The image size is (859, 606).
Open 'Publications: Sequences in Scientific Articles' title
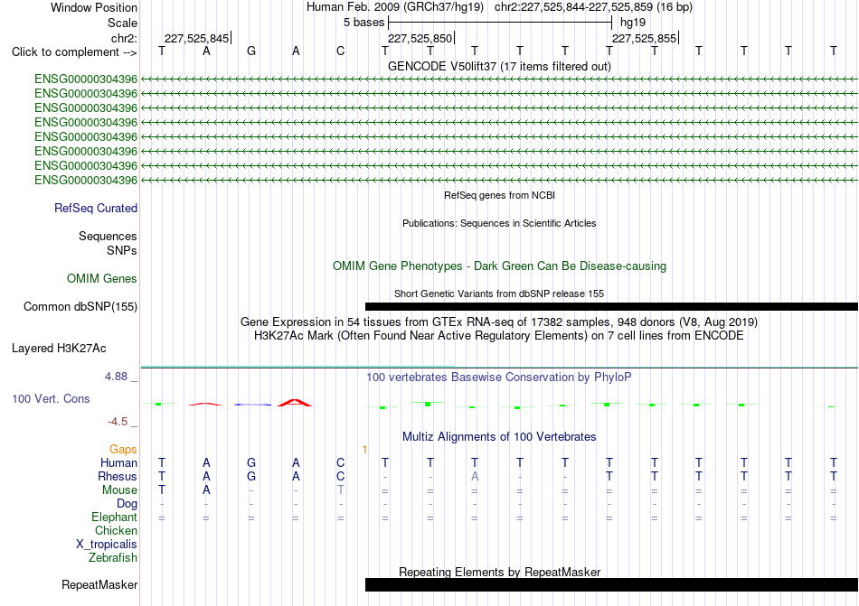[499, 223]
